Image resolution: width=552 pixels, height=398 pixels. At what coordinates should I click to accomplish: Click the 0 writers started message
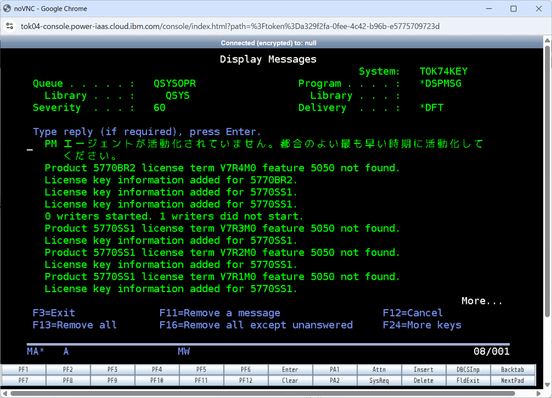[174, 216]
